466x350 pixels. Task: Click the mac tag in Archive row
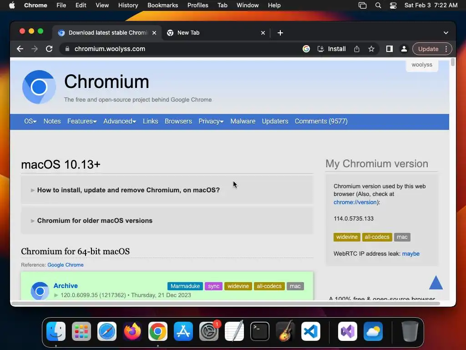click(x=295, y=286)
